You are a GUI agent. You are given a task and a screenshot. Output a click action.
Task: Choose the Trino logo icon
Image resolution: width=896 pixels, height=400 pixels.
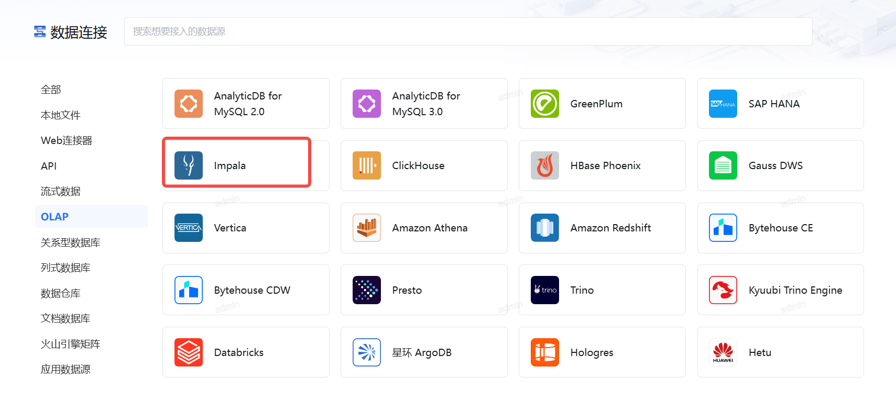545,290
